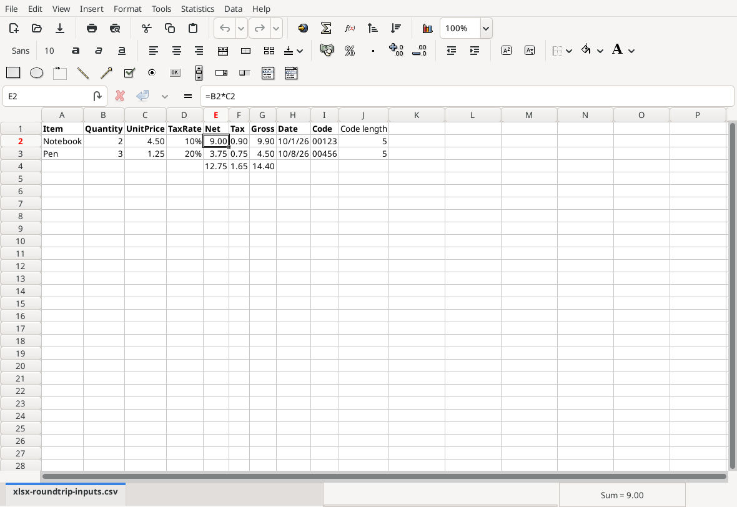Expand the dropdown beside accept entry button
The height and width of the screenshot is (507, 737).
pos(164,96)
